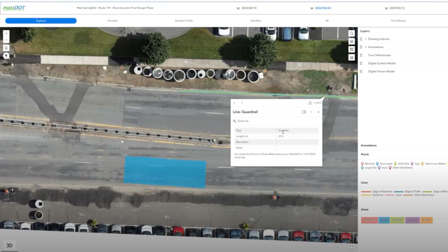Click the Type value Guardrail in popup
The height and width of the screenshot is (252, 448).
[283, 131]
